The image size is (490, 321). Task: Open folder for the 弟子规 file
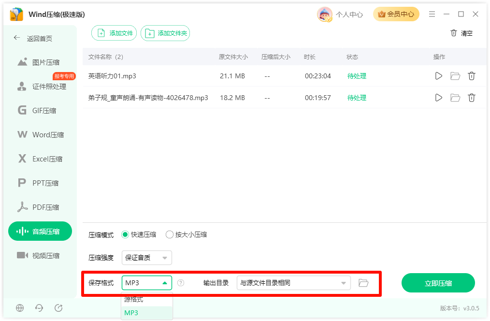455,98
